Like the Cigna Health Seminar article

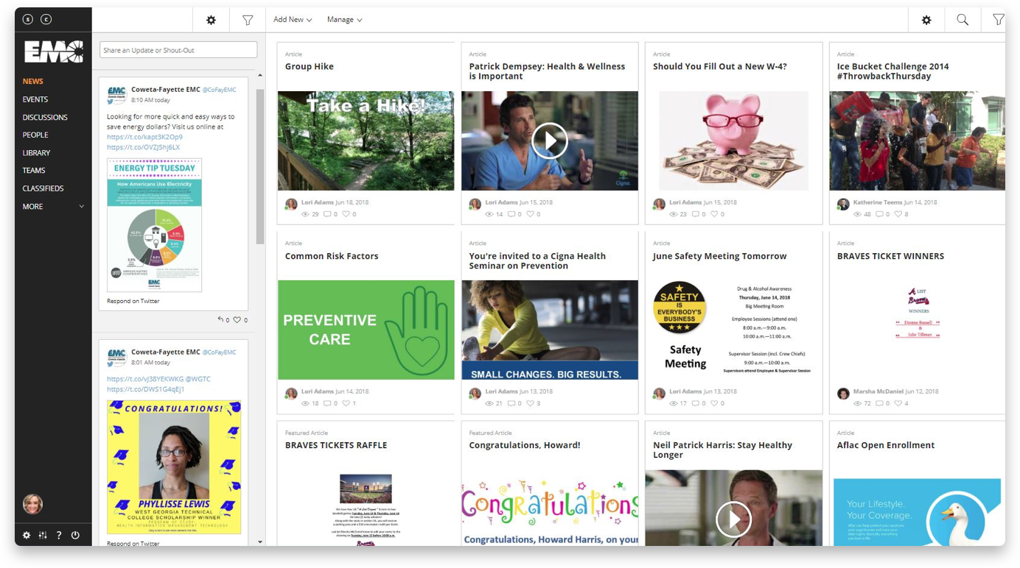530,403
